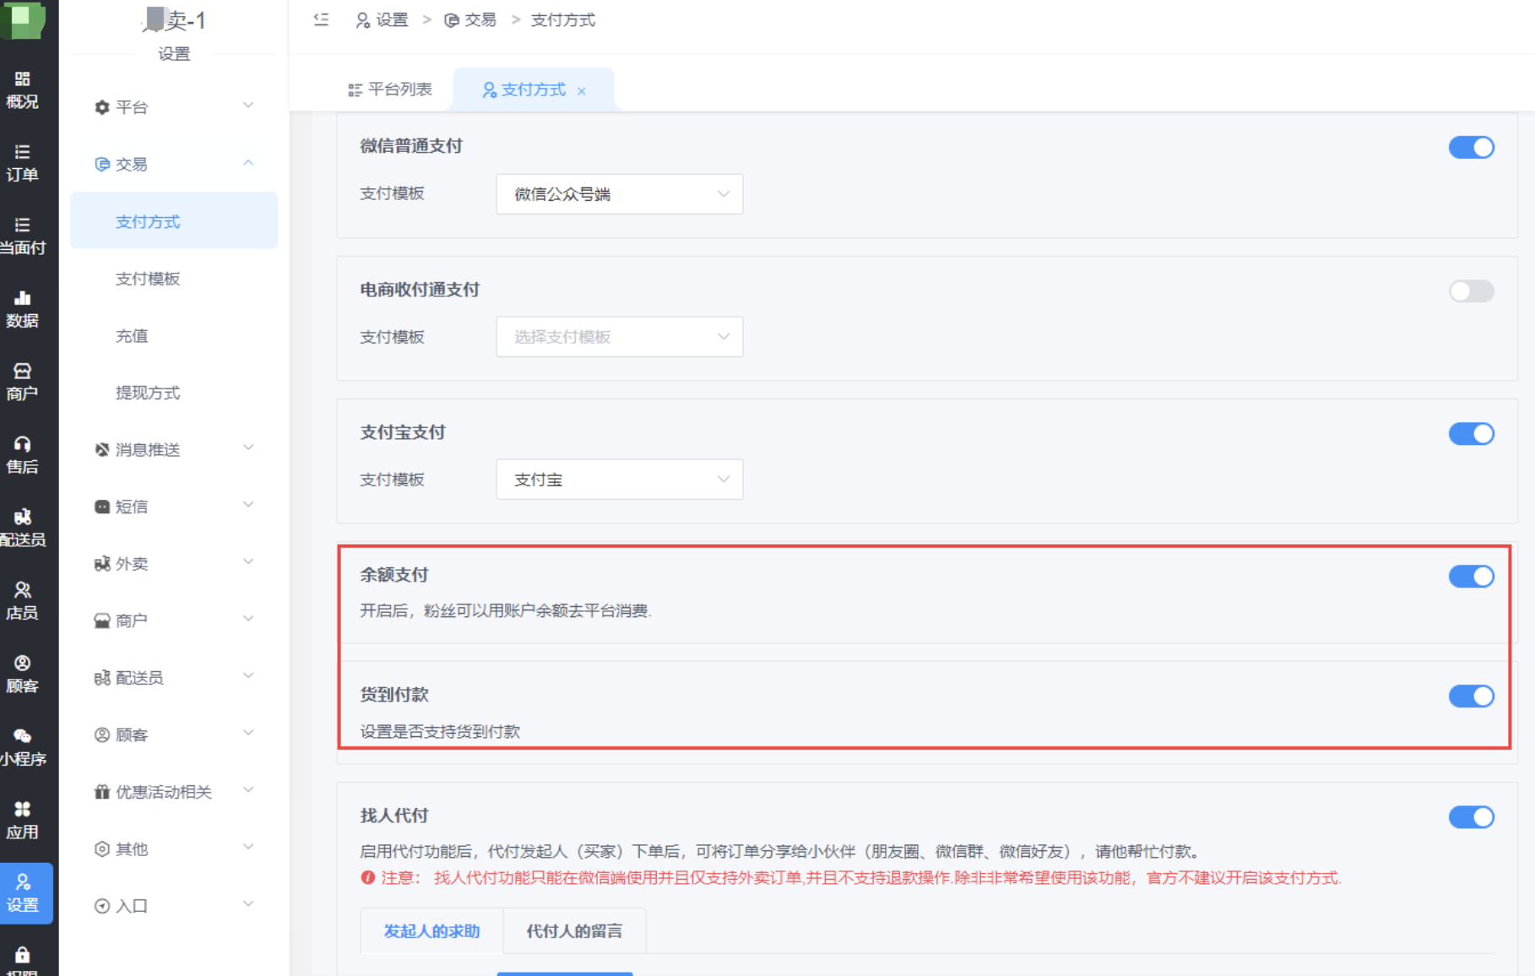Click the green logo at top left
Screen dimensions: 1535x976
23,19
